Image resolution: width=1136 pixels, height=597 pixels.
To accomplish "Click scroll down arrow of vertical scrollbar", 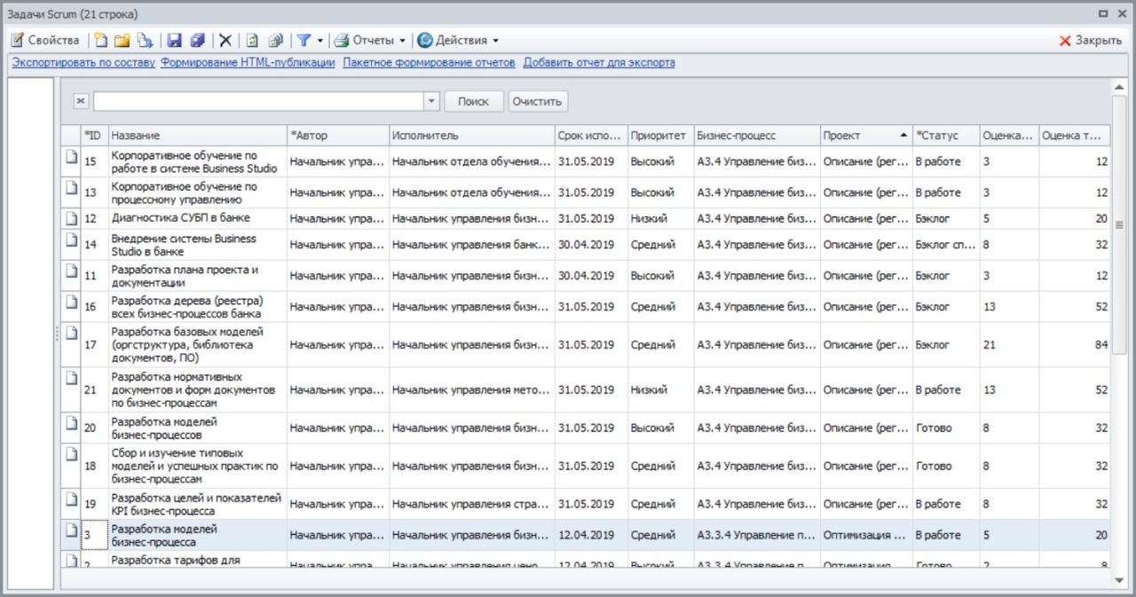I will (x=1118, y=580).
